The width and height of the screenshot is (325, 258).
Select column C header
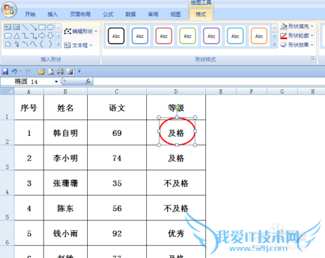(117, 92)
